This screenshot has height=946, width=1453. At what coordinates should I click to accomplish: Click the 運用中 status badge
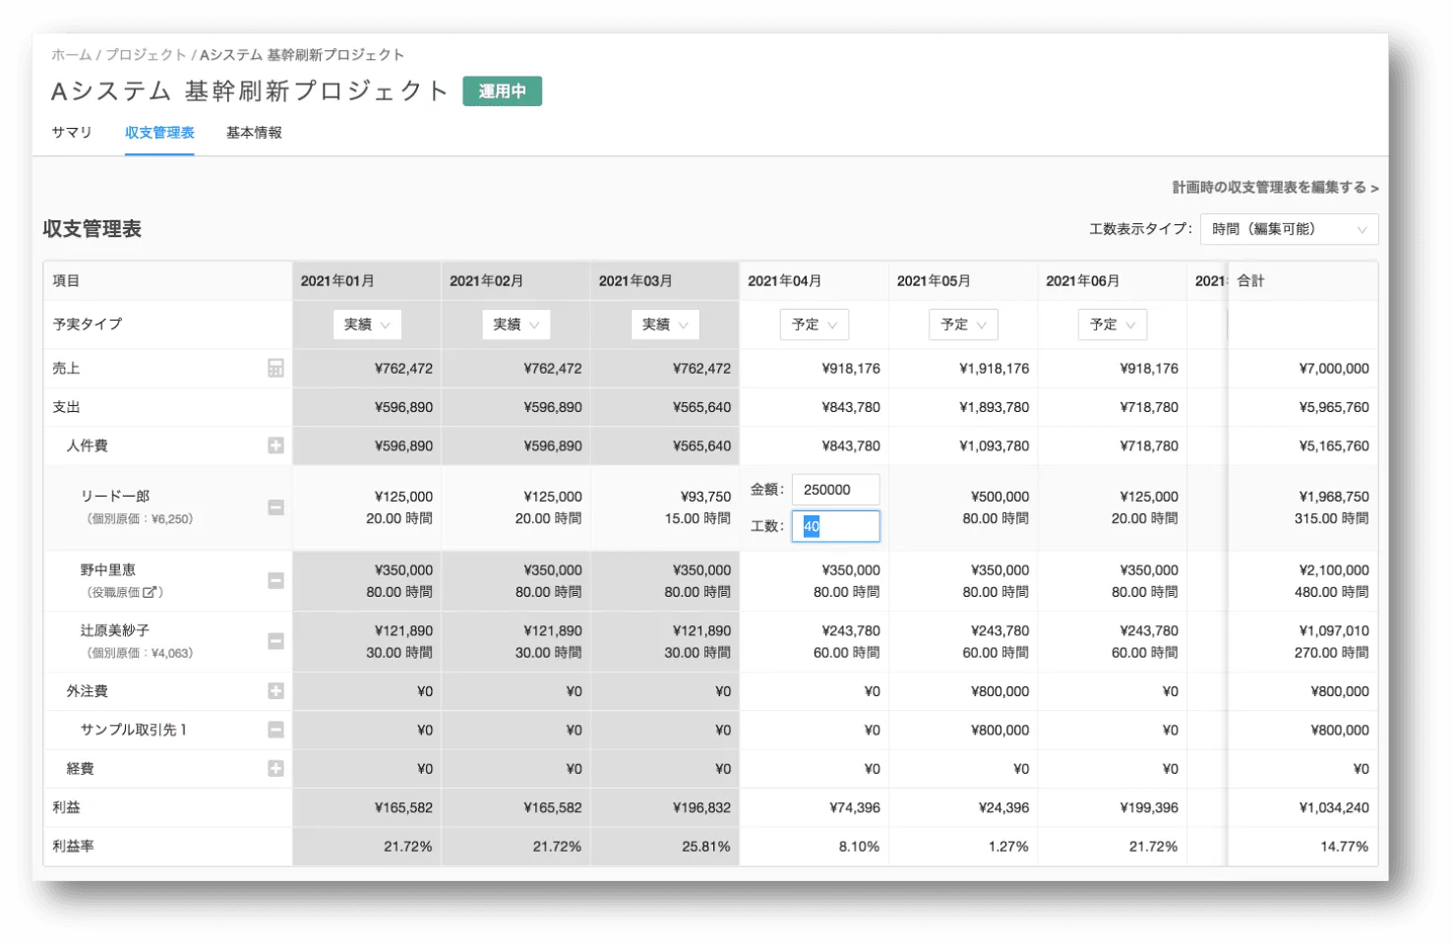click(502, 91)
